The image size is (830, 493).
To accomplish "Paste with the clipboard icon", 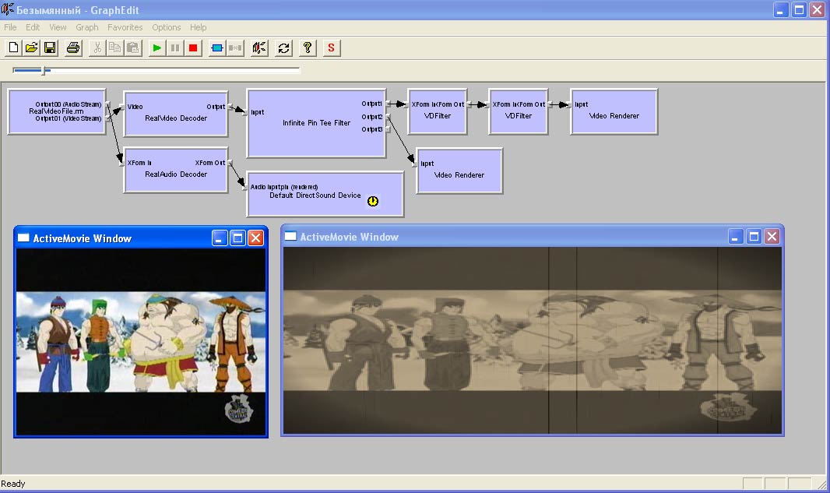I will point(133,48).
